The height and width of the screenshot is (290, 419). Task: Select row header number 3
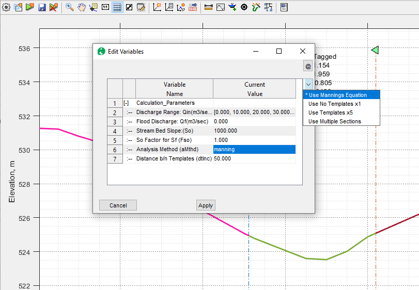115,122
